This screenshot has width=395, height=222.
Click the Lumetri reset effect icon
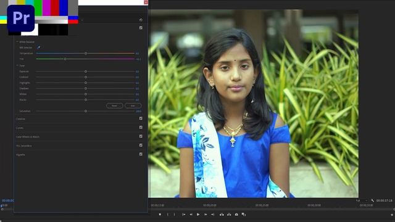(141, 20)
